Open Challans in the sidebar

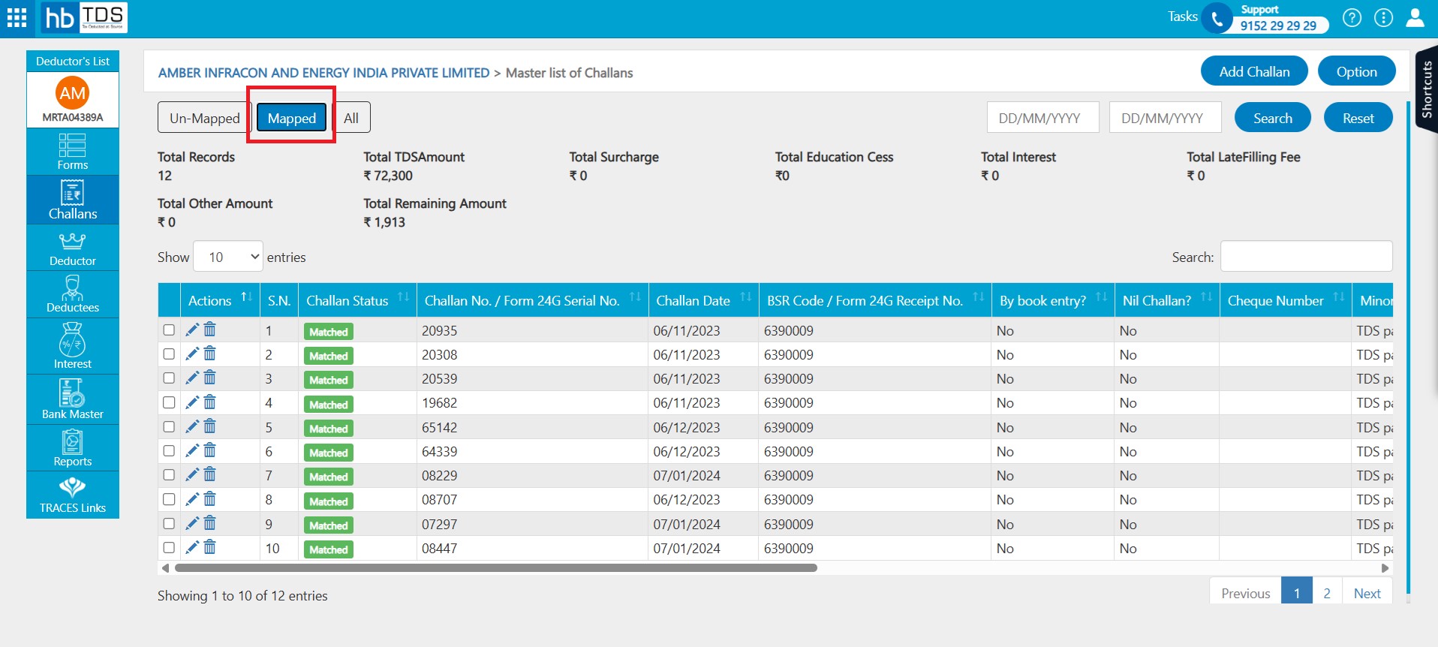click(73, 200)
